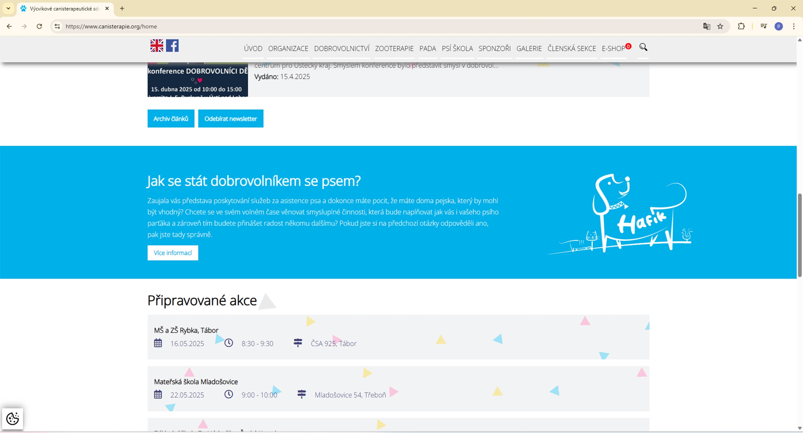
Task: Click the Odebírat newsletter button
Action: tap(231, 118)
